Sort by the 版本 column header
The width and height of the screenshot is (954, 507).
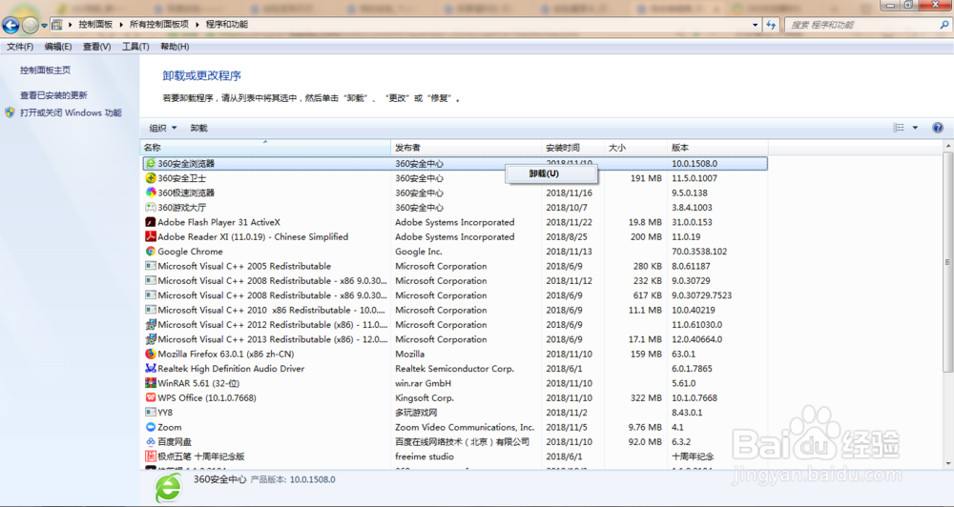click(x=717, y=148)
